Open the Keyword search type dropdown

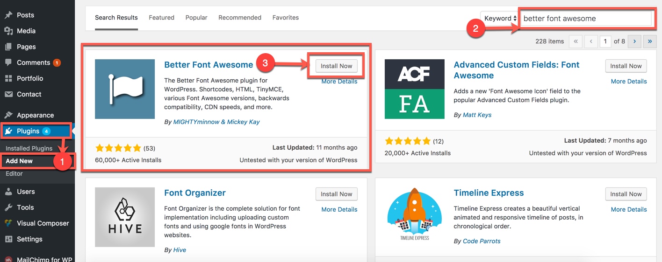point(499,18)
